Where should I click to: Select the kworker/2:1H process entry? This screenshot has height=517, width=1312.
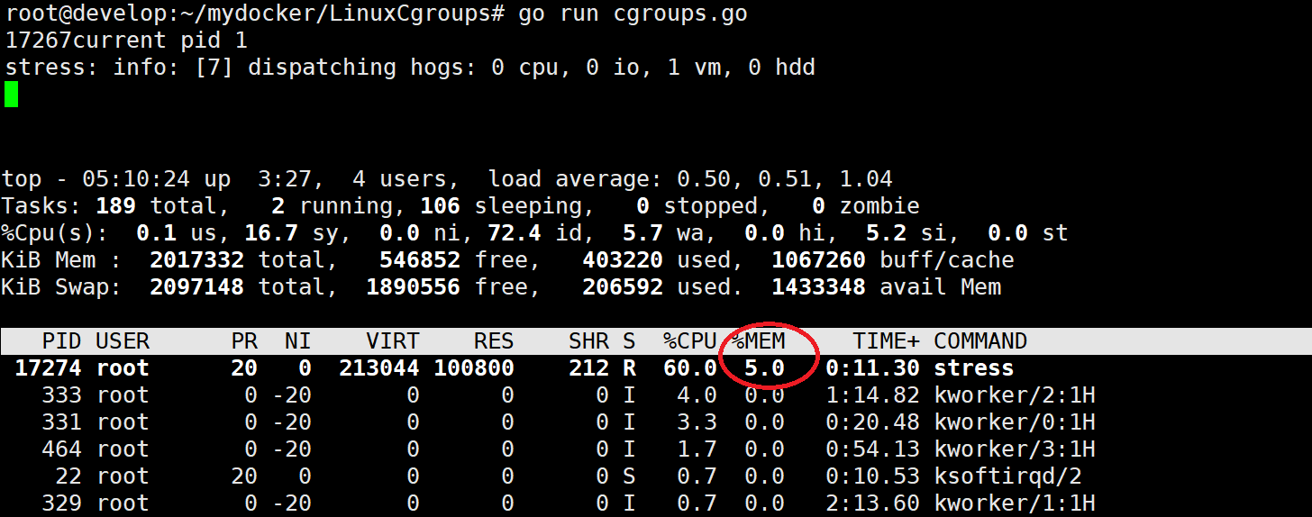coord(1014,395)
